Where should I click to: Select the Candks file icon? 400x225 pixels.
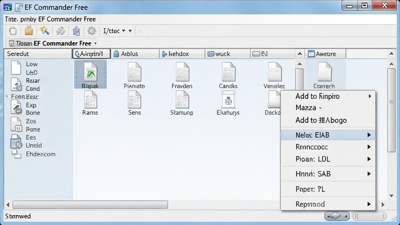(x=228, y=75)
